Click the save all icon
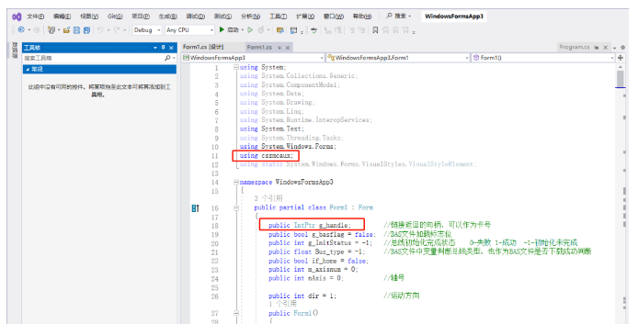This screenshot has height=335, width=638. (86, 30)
